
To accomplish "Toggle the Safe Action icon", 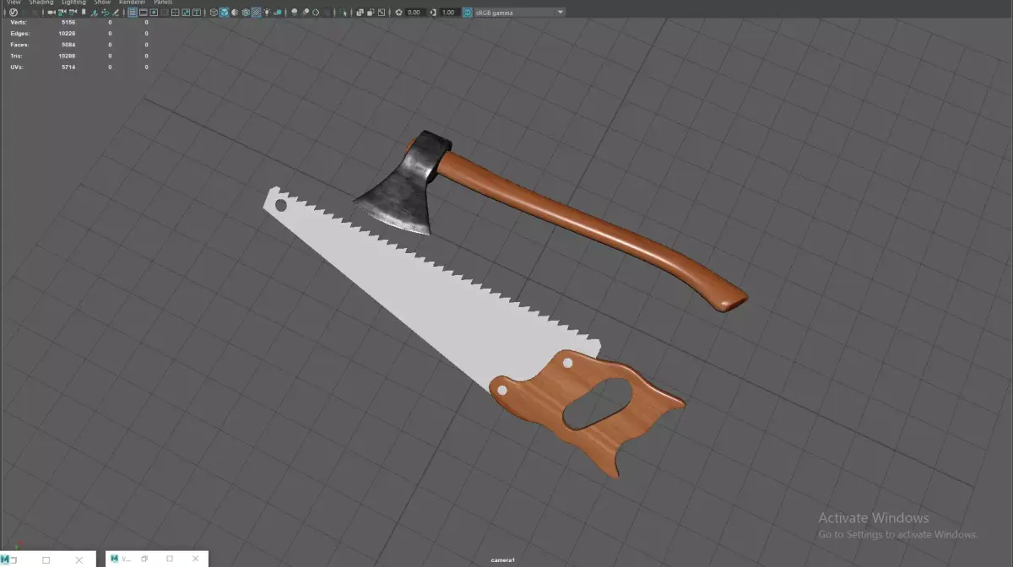I will [186, 13].
